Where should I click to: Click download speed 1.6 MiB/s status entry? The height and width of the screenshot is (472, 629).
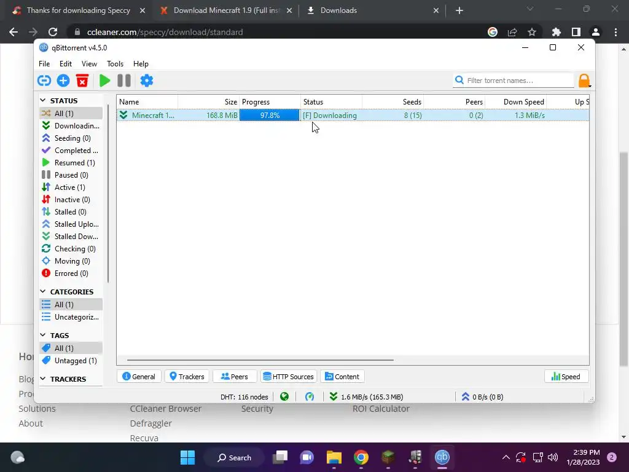(x=366, y=397)
